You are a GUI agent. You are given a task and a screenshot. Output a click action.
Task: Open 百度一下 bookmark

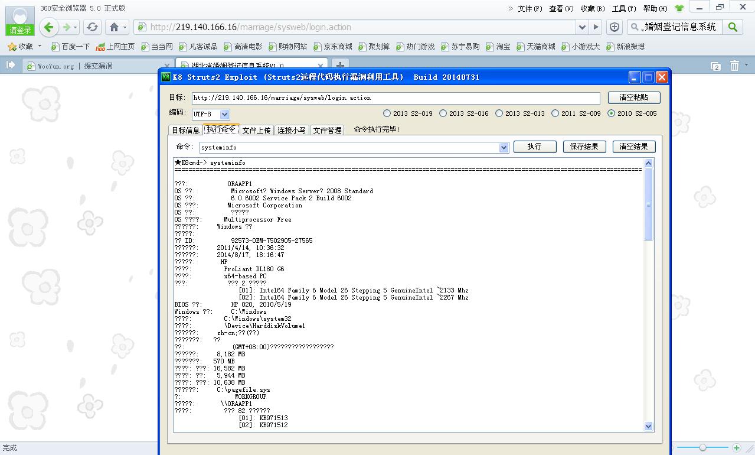(x=70, y=46)
